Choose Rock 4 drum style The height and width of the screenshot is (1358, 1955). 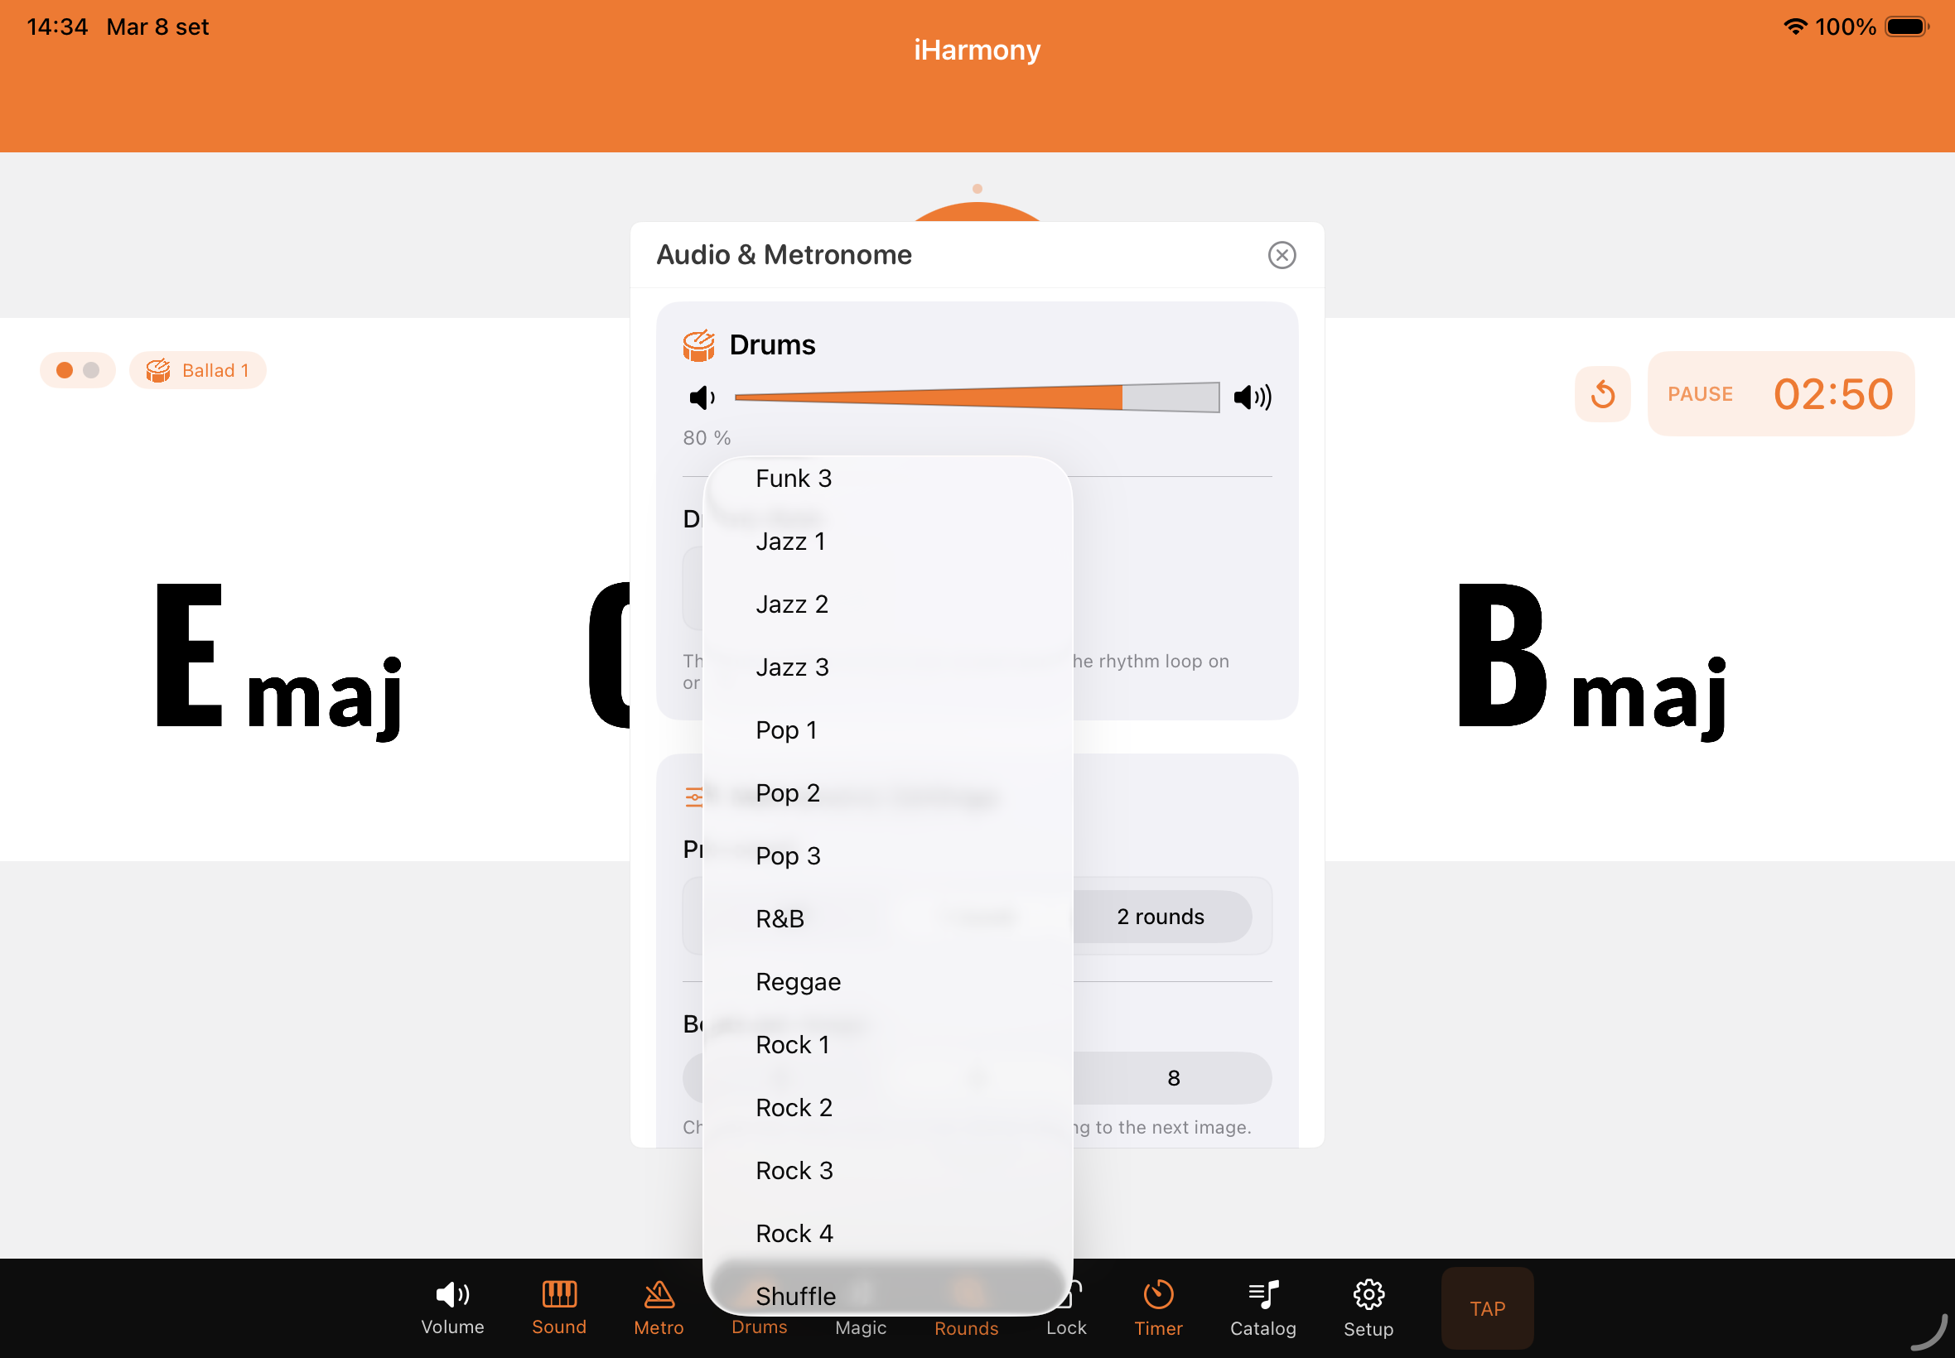(x=888, y=1234)
